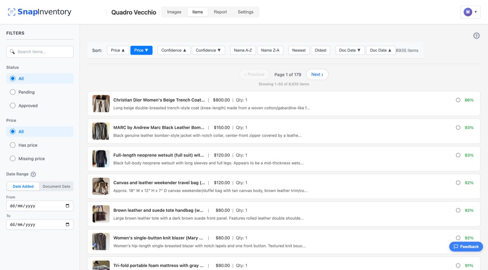
Task: Toggle approval circle for brown leather tote
Action: [458, 210]
